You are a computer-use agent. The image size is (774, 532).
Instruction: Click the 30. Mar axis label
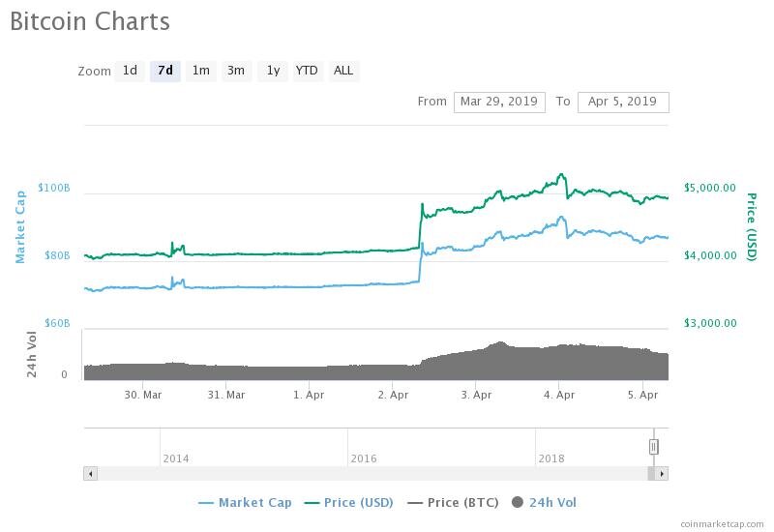click(142, 395)
